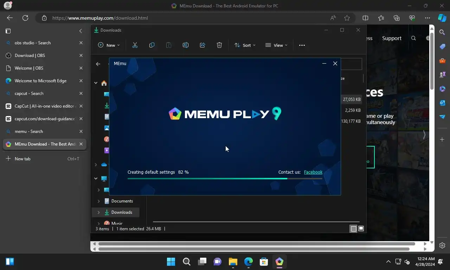Click the Delete trash icon in Downloads window
The image size is (450, 270).
[x=219, y=45]
